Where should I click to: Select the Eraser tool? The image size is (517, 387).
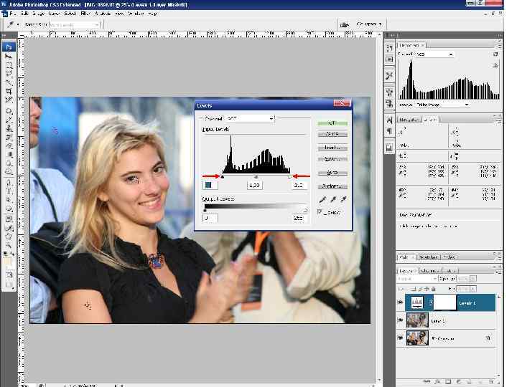point(9,145)
